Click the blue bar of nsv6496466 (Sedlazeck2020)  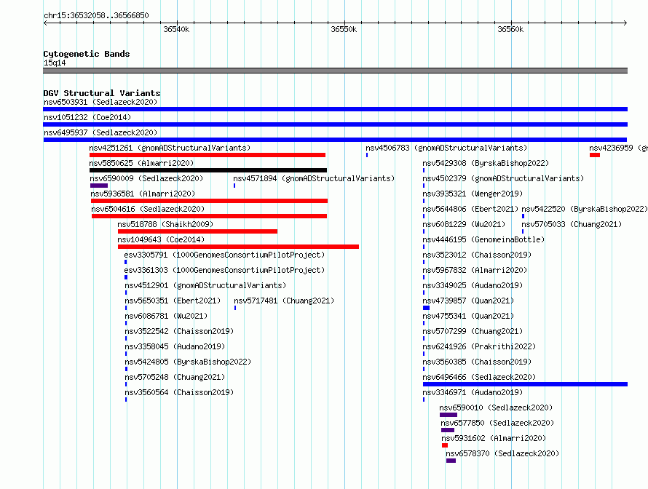click(x=525, y=384)
